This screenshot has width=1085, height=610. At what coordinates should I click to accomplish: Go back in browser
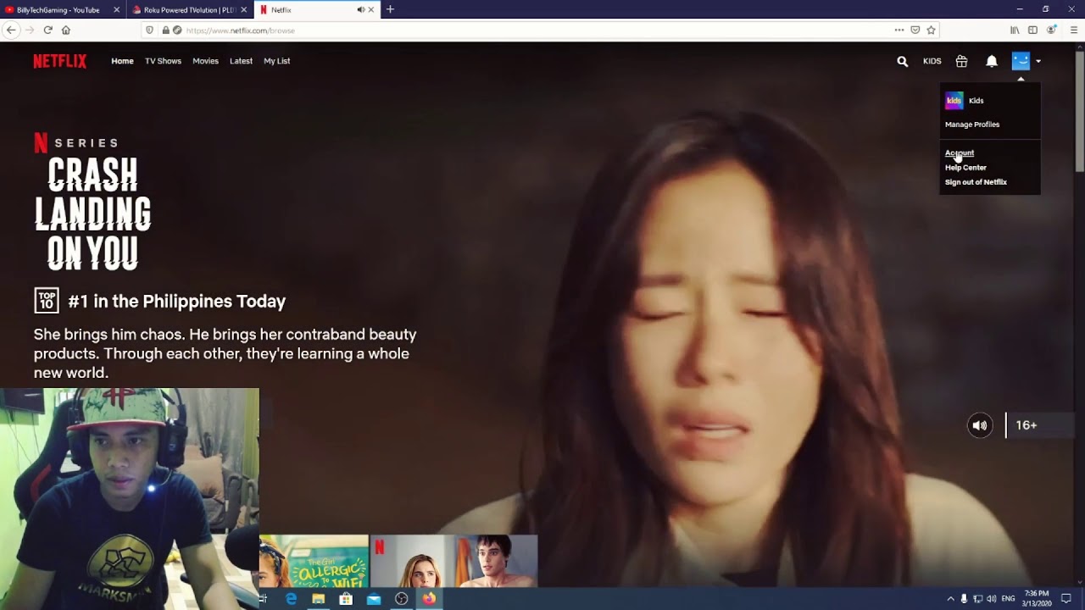tap(11, 30)
